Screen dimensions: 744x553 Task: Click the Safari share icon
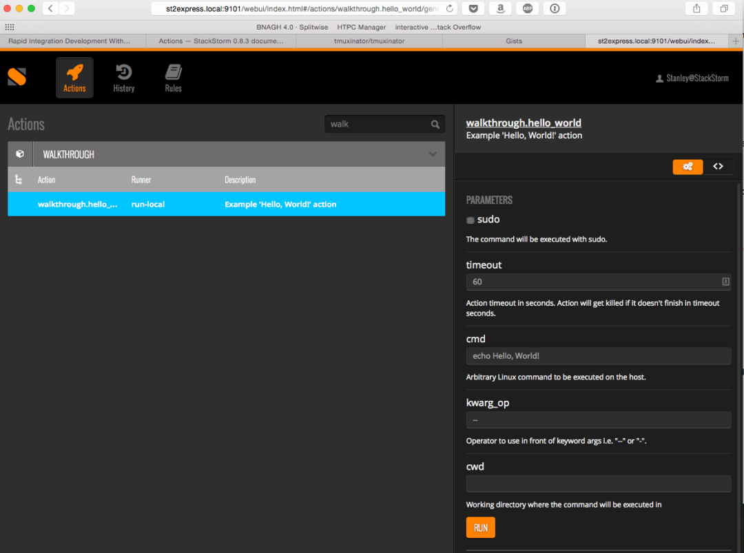tap(696, 8)
